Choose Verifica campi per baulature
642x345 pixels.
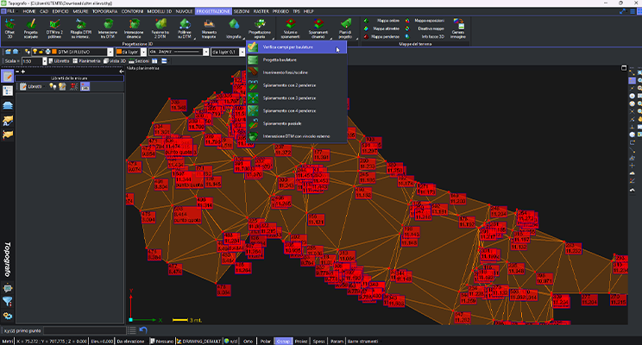297,47
